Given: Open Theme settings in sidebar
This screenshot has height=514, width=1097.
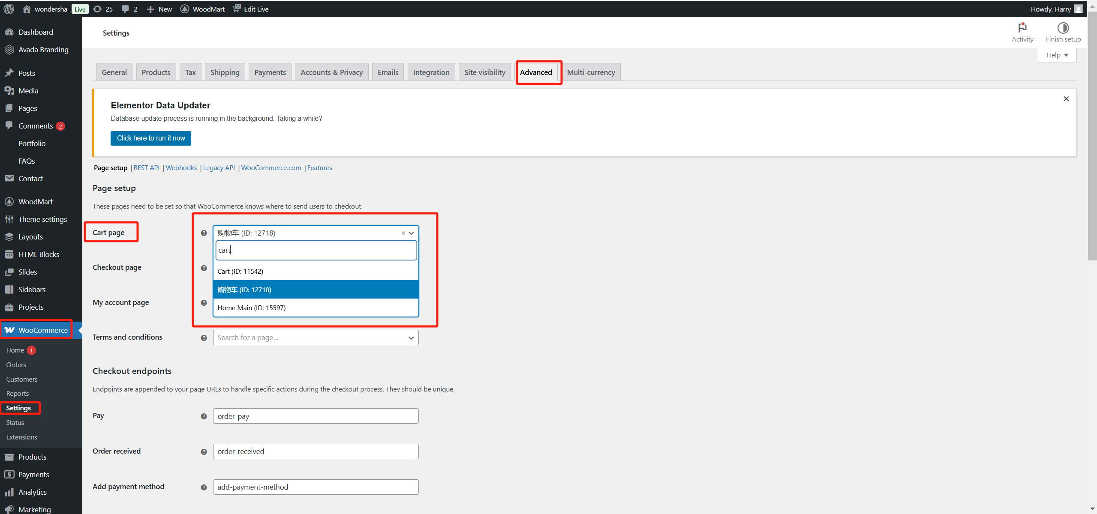Looking at the screenshot, I should point(42,219).
